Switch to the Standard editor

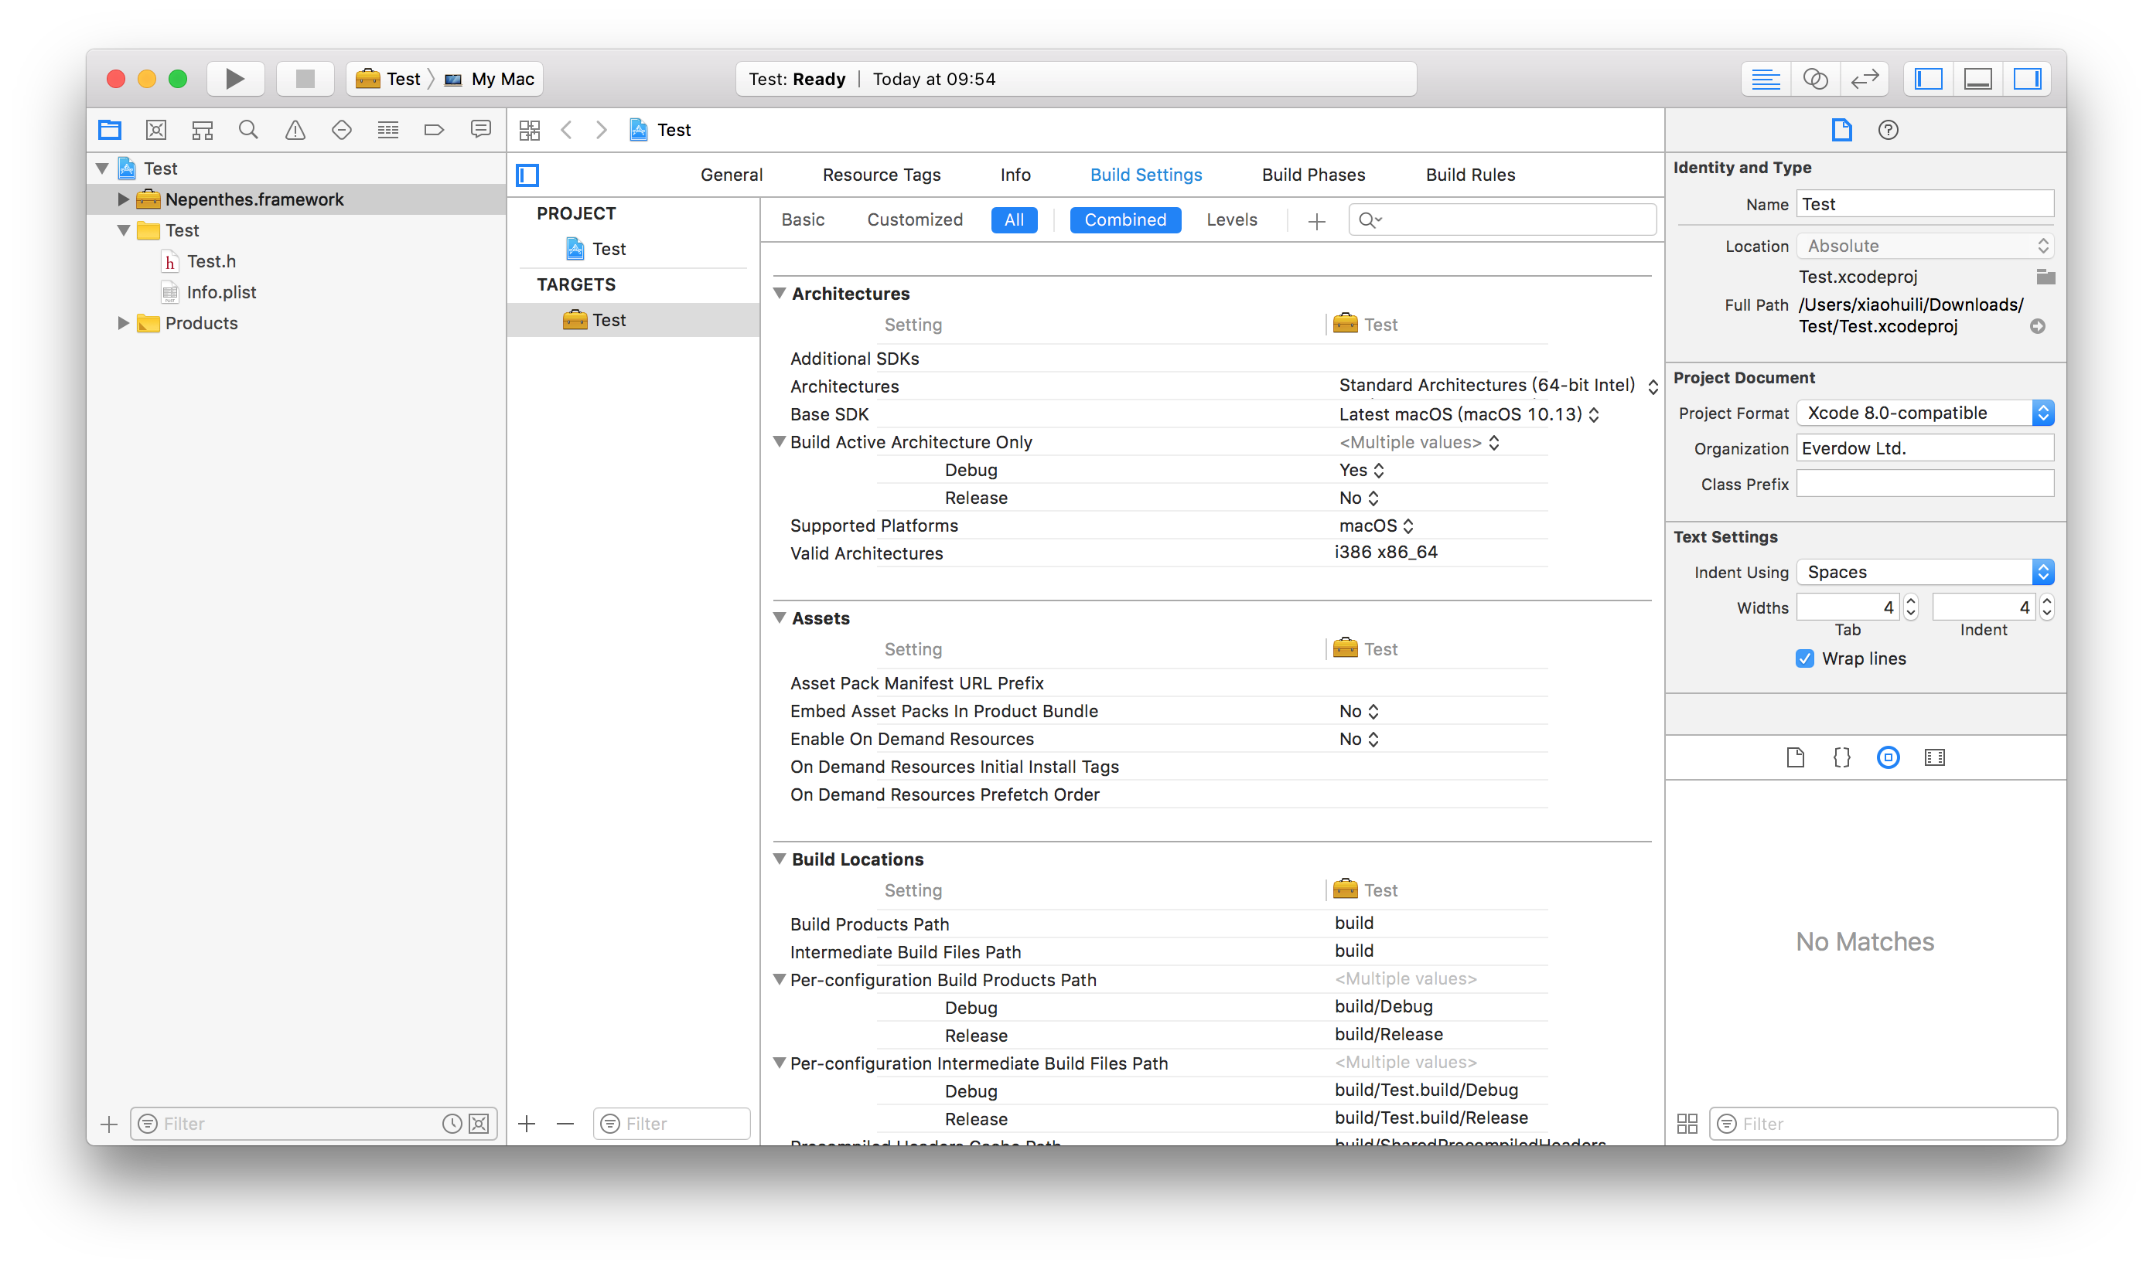(x=1766, y=79)
